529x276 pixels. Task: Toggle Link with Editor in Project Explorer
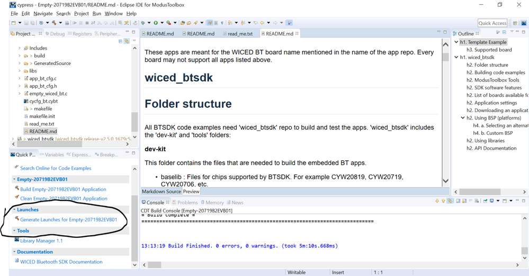(x=127, y=41)
